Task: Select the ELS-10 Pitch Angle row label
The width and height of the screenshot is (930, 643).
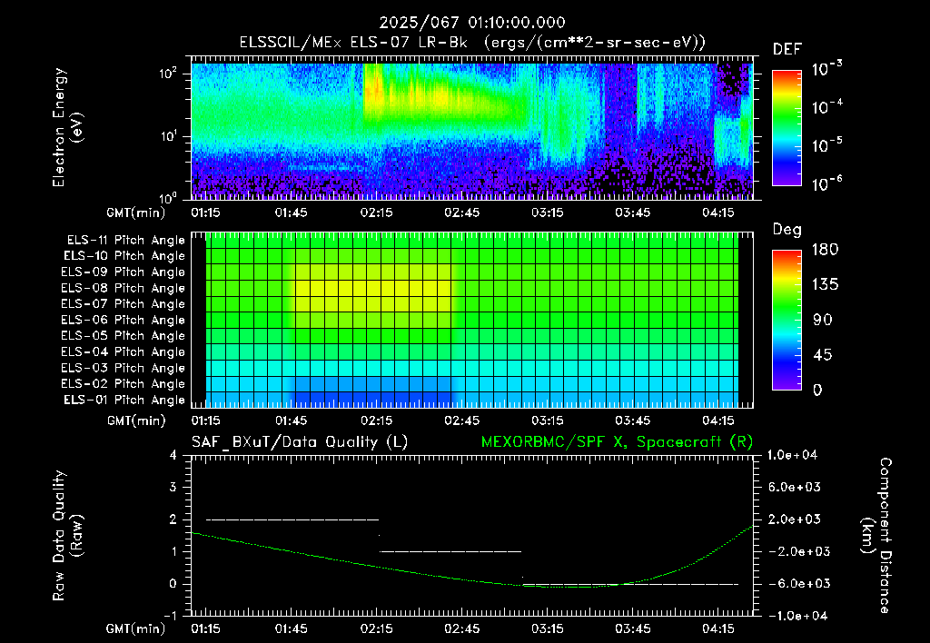Action: [124, 256]
